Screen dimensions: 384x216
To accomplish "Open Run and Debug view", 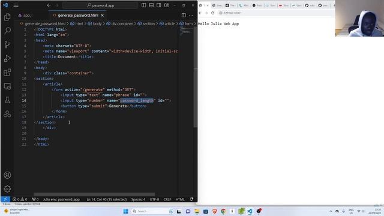I will coord(7,59).
